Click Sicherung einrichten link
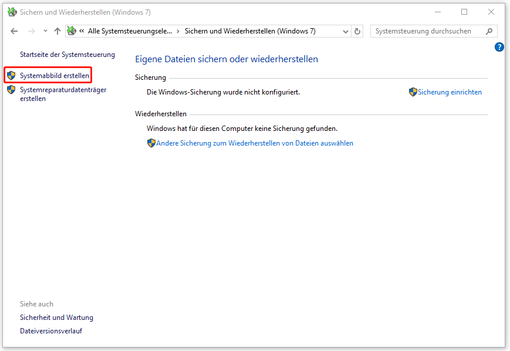Viewport: 510px width, 351px height. (x=450, y=92)
